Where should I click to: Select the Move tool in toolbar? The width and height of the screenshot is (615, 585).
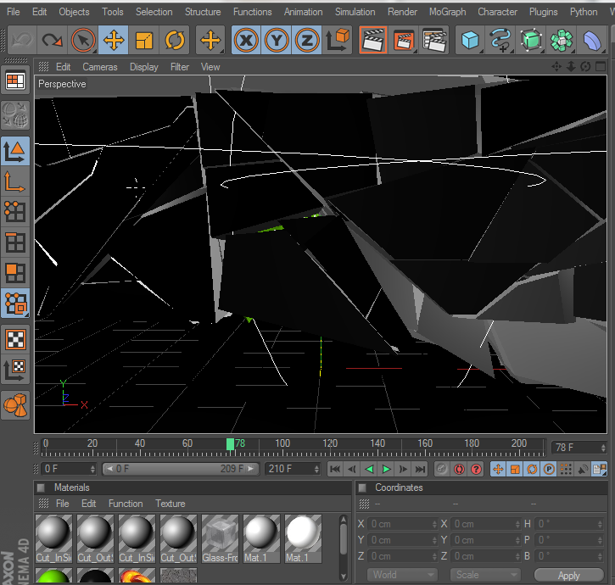tap(114, 40)
